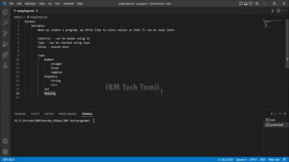Click 'Identity - can be known using id' line
Image resolution: width=289 pixels, height=162 pixels.
tap(64, 38)
